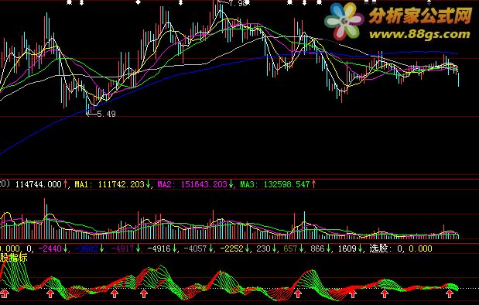Click the -4057 indicator value
Image resolution: width=479 pixels, height=305 pixels.
click(x=196, y=248)
